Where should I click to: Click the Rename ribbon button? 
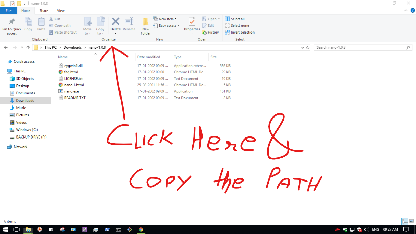pos(129,24)
